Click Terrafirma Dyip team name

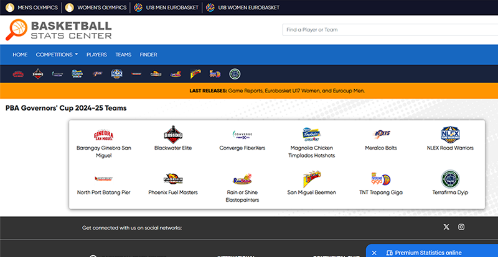(x=450, y=192)
